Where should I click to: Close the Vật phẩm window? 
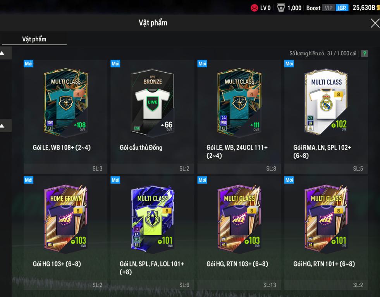coord(375,23)
